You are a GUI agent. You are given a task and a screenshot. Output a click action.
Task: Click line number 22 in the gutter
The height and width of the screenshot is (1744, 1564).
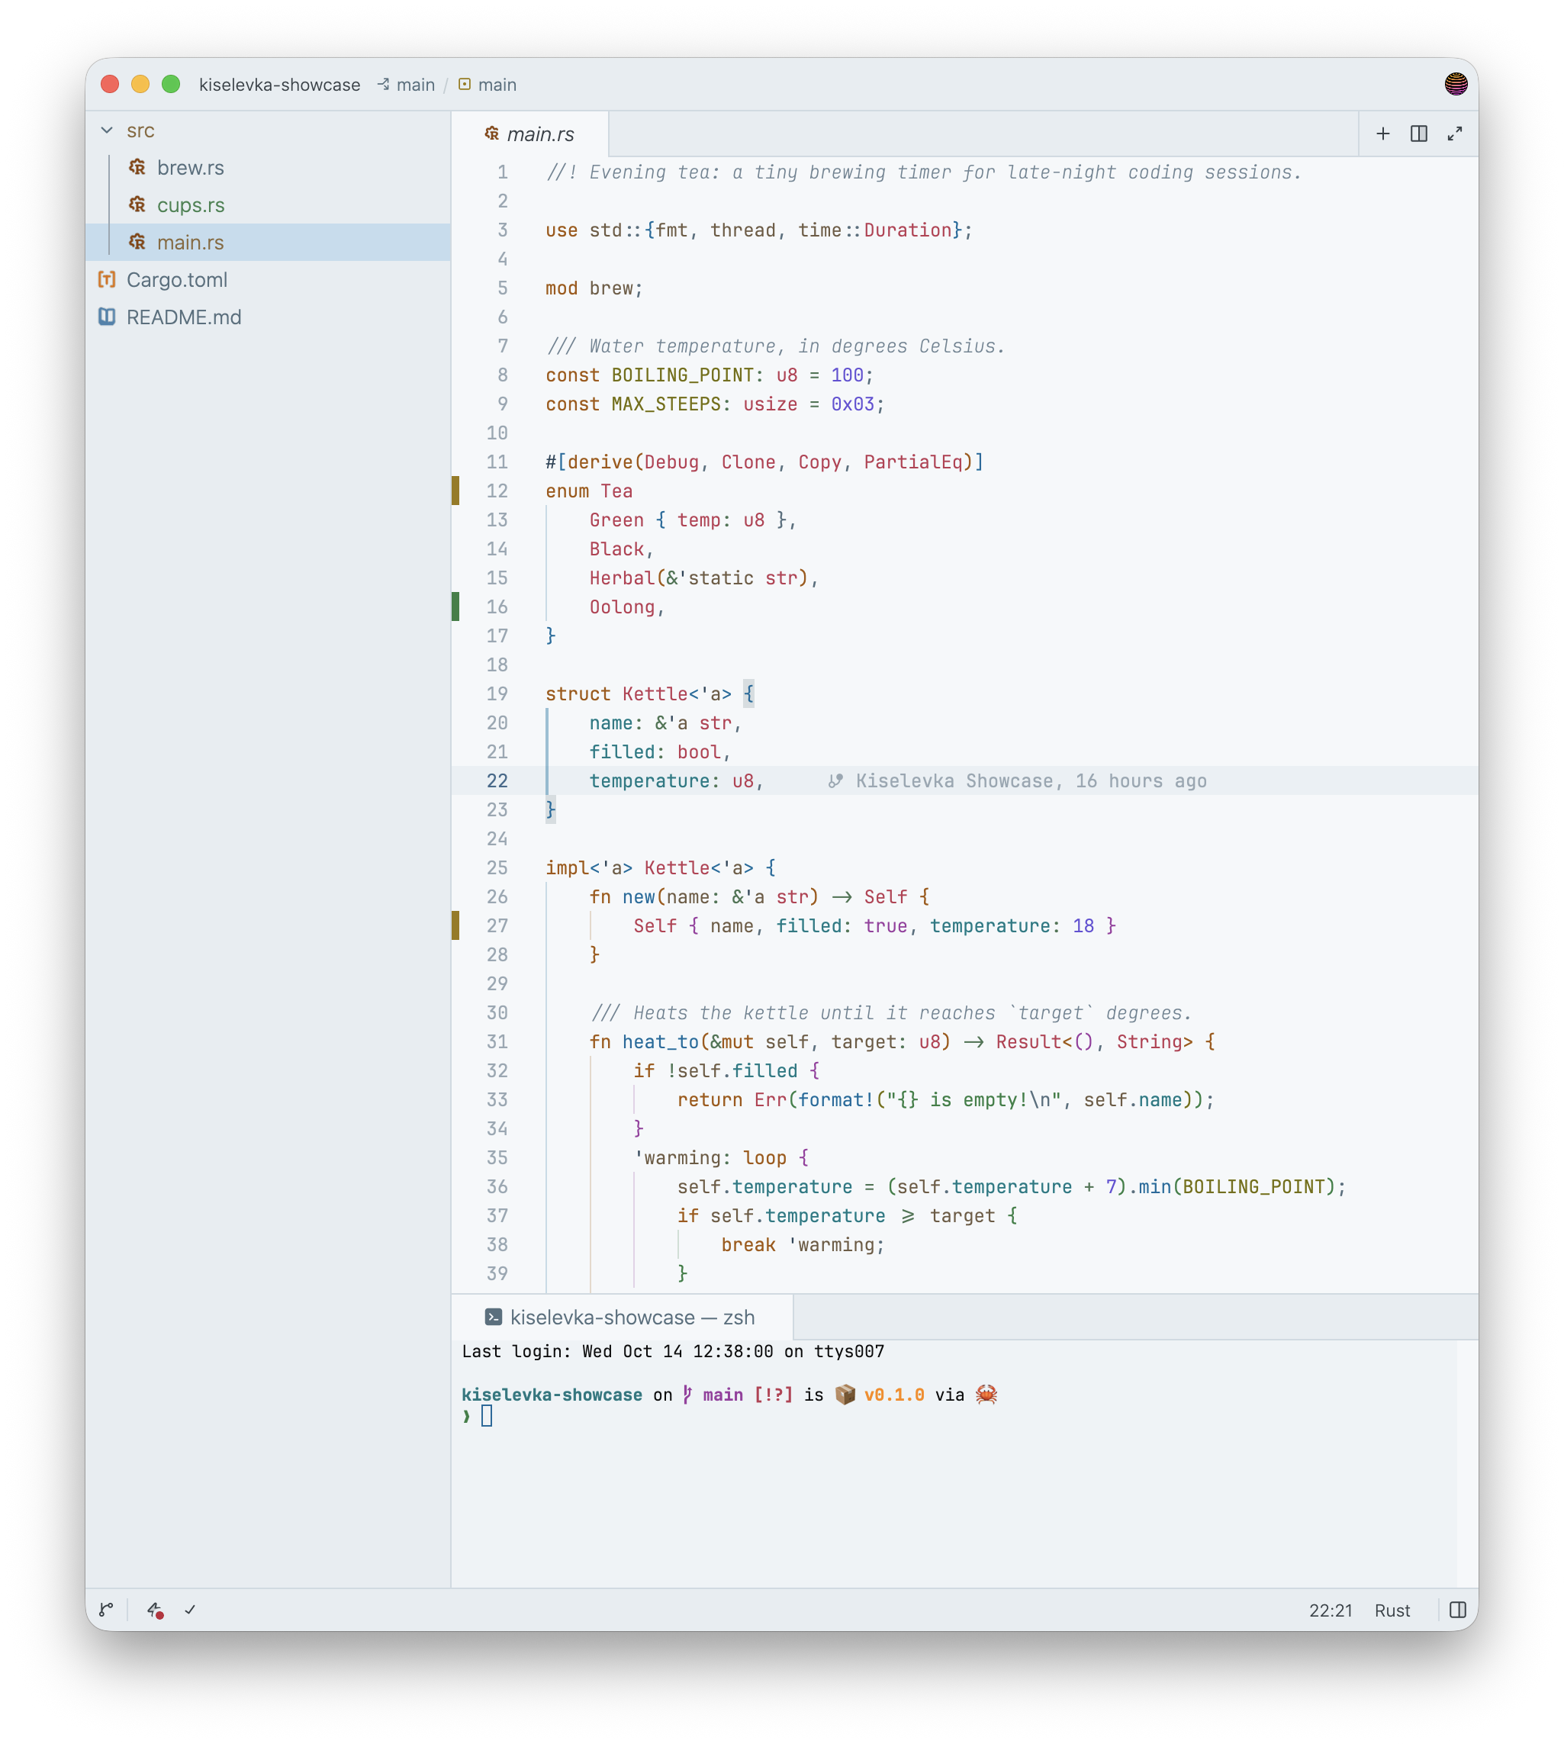point(497,781)
